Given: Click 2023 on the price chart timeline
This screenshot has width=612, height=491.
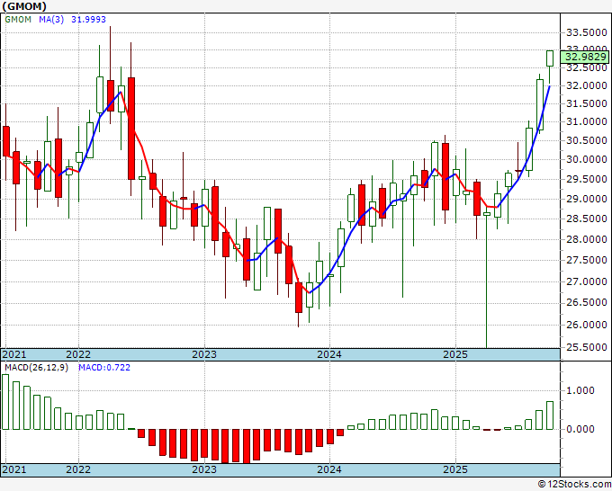Looking at the screenshot, I should tap(204, 354).
